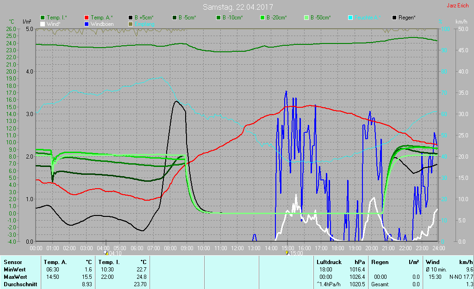Image resolution: width=474 pixels, height=289 pixels.
Task: Click the dark green Temp. I. legend swatch
Action: point(43,18)
